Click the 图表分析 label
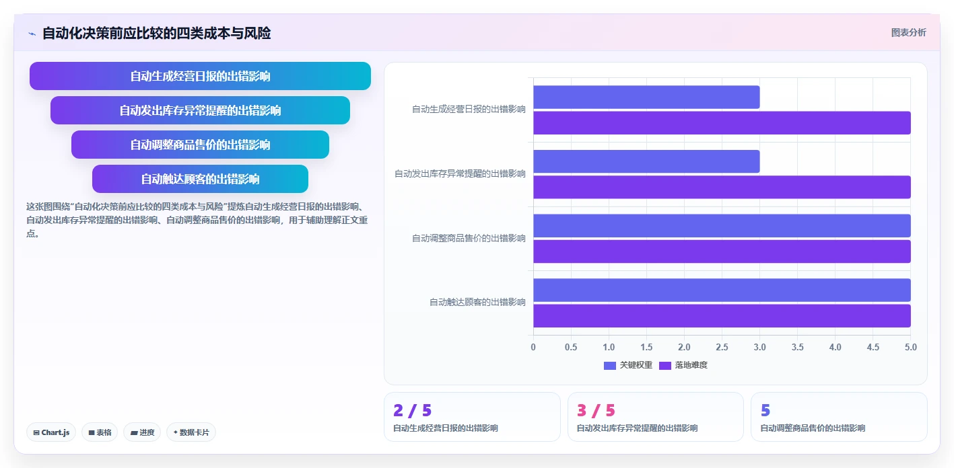The image size is (954, 468). click(908, 32)
